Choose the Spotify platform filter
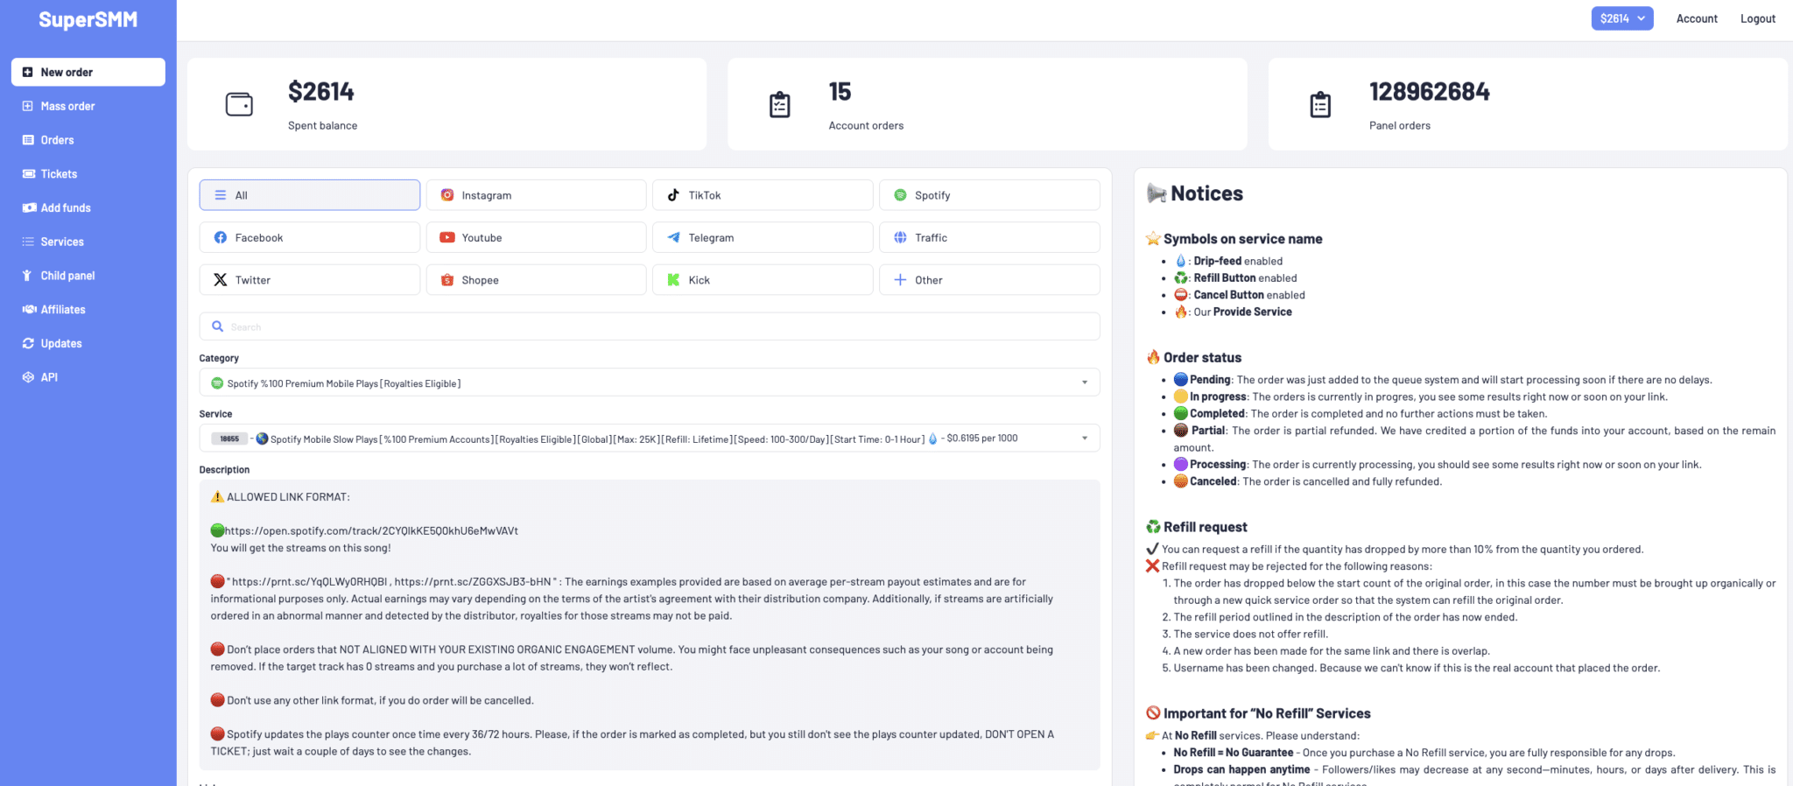 (x=988, y=195)
